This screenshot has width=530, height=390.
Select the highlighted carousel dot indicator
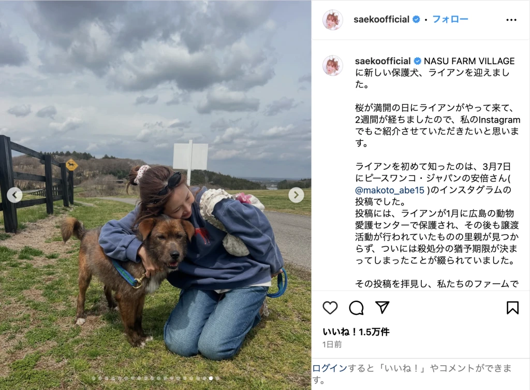[211, 379]
